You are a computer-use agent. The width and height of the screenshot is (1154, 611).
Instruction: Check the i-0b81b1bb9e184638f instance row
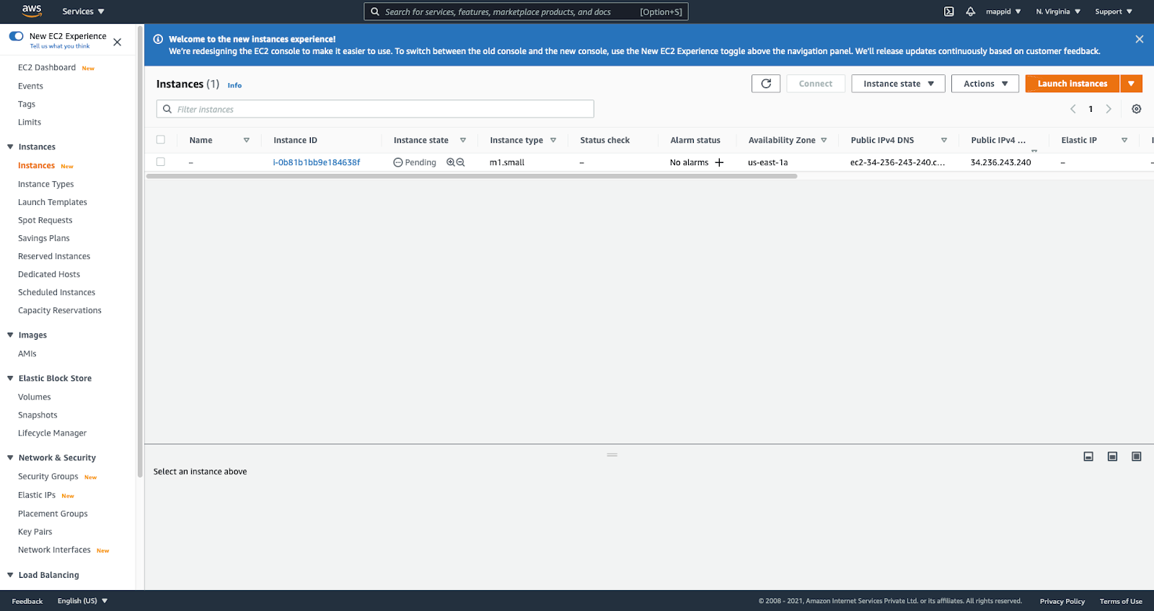(161, 162)
